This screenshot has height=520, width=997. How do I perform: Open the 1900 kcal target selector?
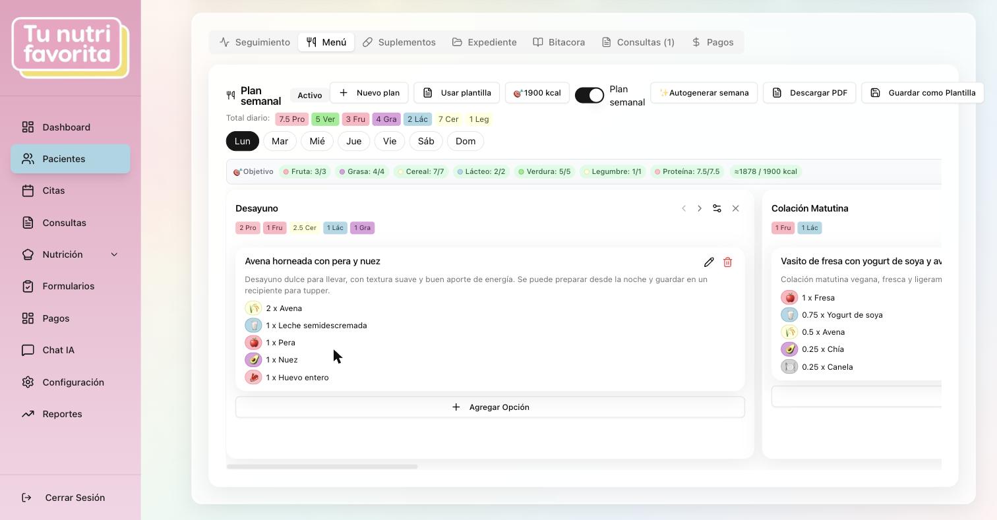[x=537, y=93]
